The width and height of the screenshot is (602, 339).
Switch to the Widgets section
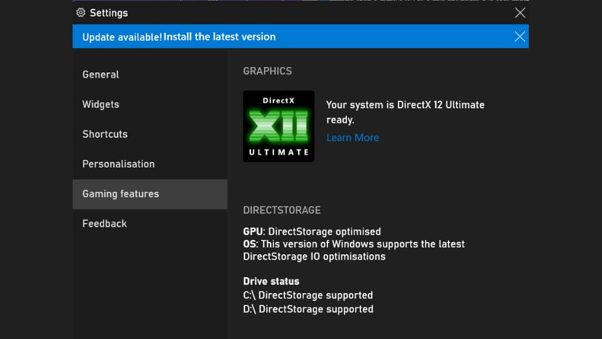101,104
